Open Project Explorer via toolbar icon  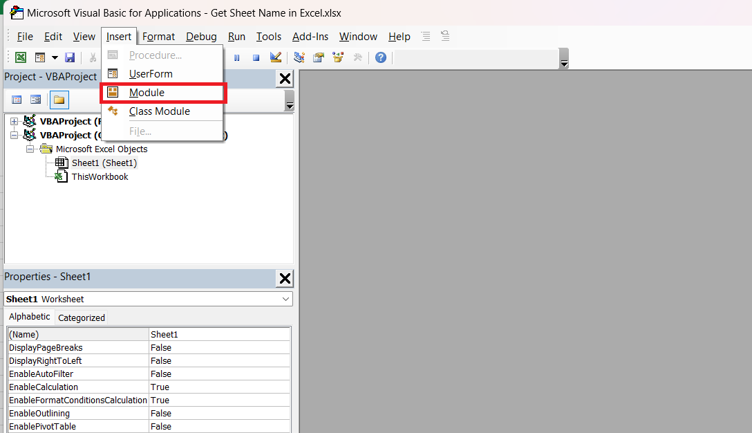click(299, 57)
